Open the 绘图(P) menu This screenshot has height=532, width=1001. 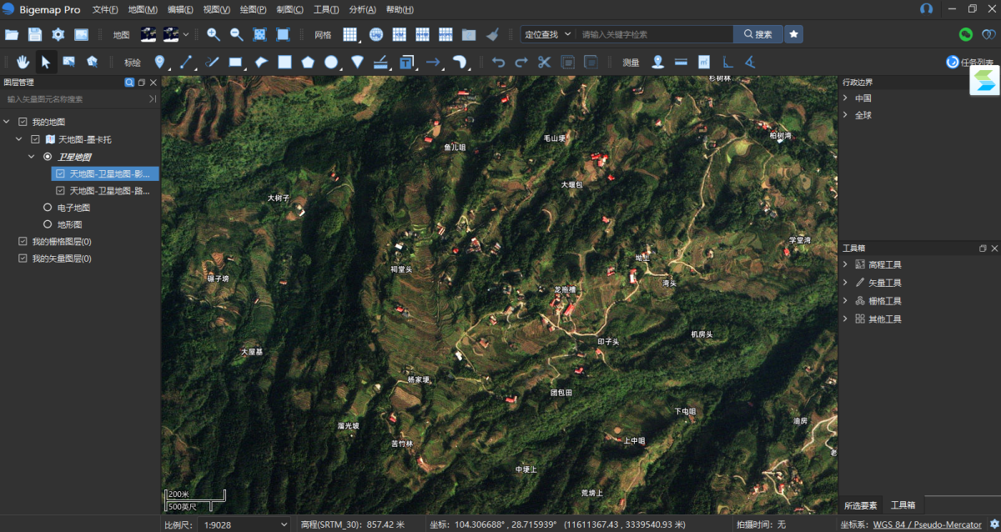click(x=253, y=9)
